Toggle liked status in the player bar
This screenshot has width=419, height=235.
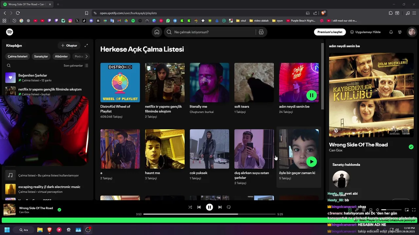pyautogui.click(x=59, y=210)
